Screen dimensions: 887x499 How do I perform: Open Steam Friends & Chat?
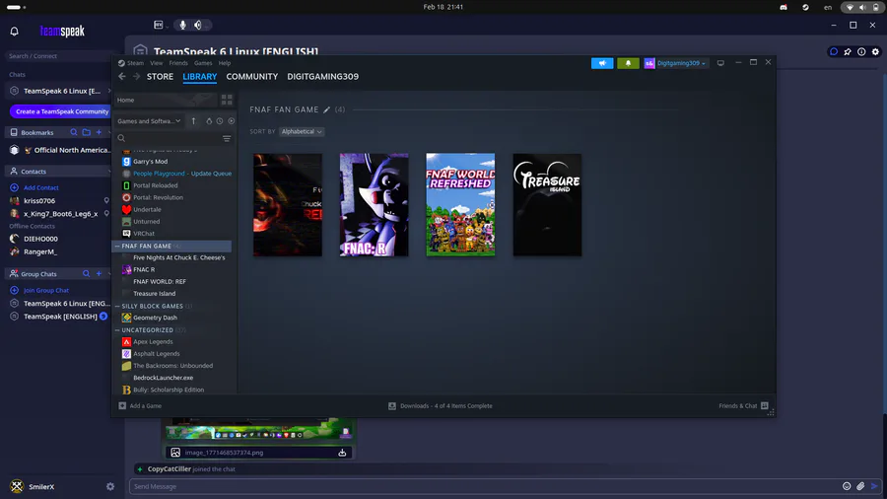743,406
